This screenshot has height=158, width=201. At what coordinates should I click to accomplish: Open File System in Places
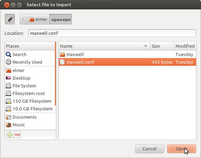point(30,86)
